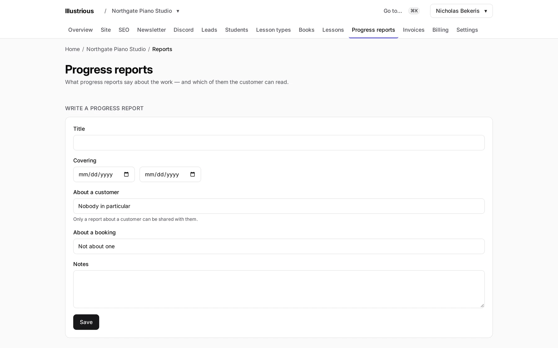Click the 'WRITE A PROGRESS REPORT' section label
The height and width of the screenshot is (348, 558).
[x=104, y=108]
